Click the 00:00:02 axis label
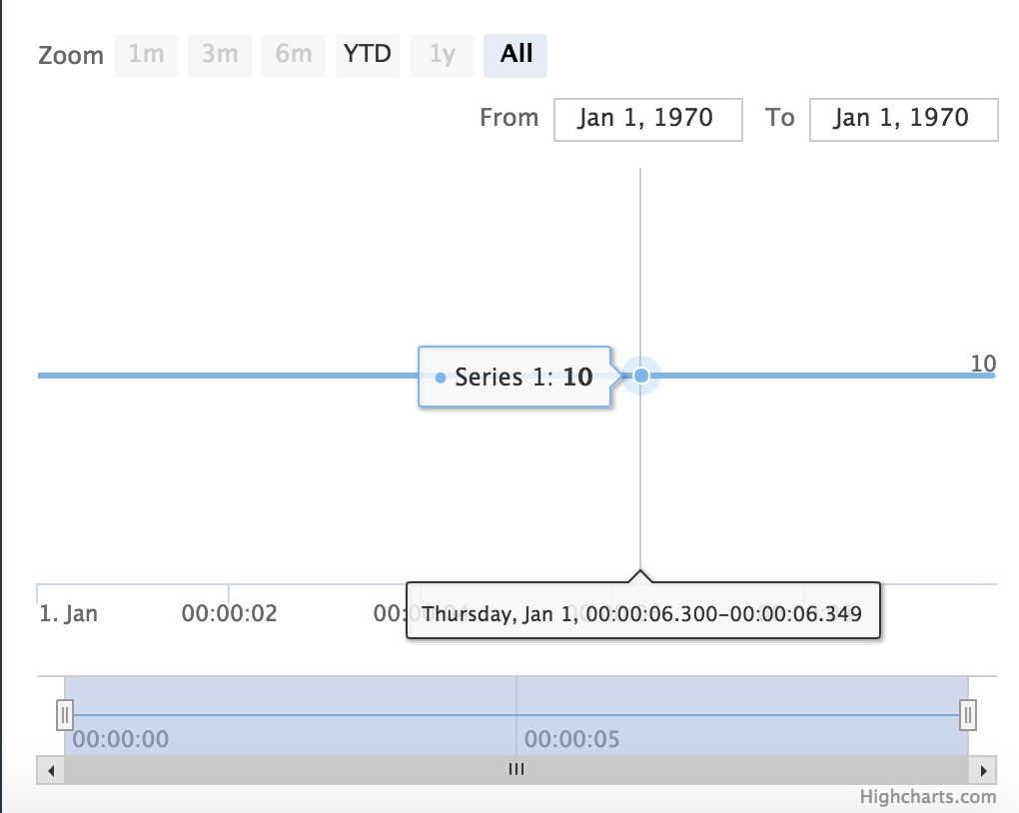The image size is (1019, 813). coord(230,613)
